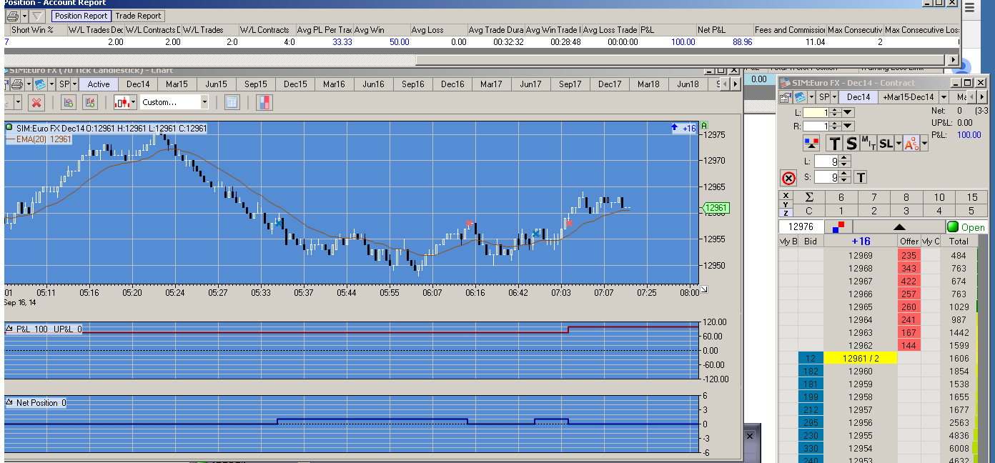Click the add indicator icon in chart toolbar
Viewport: 995px width, 463px height.
point(69,102)
